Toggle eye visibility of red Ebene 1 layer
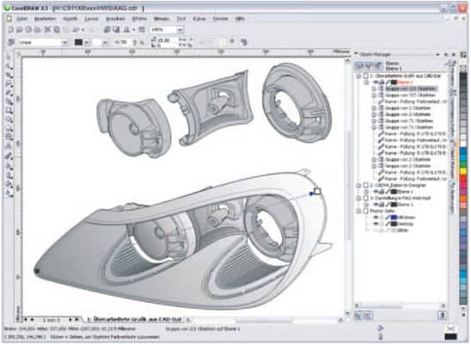471x344 pixels. [x=376, y=82]
